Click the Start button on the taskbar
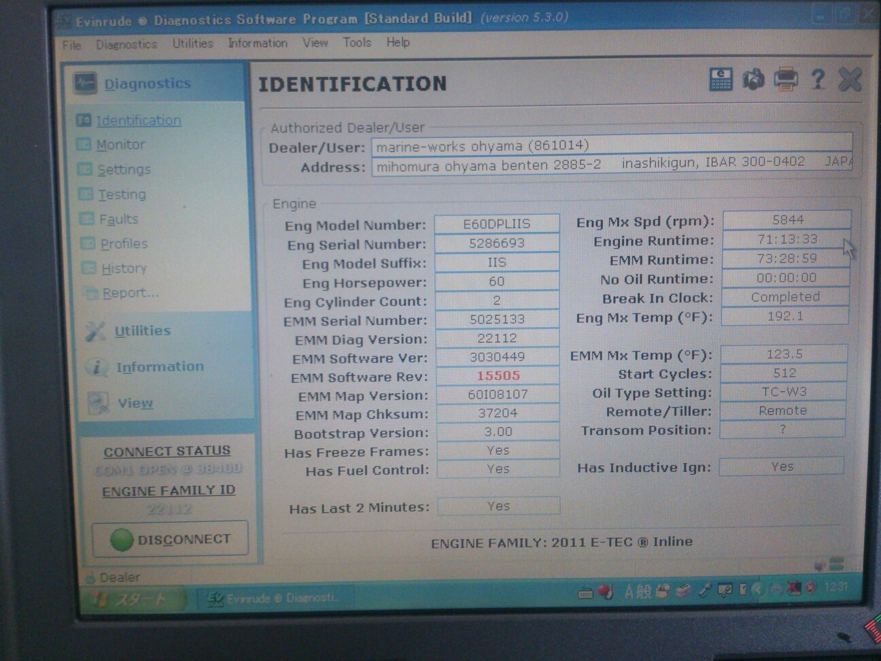The image size is (881, 661). (134, 599)
